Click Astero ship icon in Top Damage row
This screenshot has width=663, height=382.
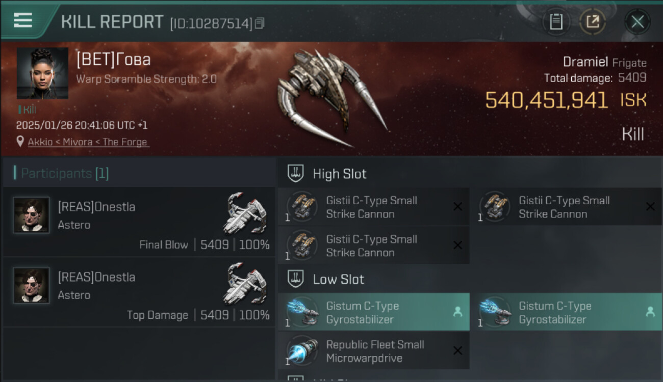coord(246,283)
